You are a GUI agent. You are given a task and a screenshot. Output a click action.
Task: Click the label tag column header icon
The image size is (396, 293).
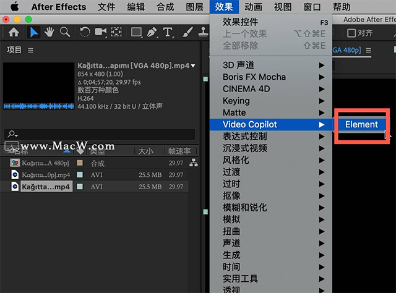pyautogui.click(x=80, y=151)
